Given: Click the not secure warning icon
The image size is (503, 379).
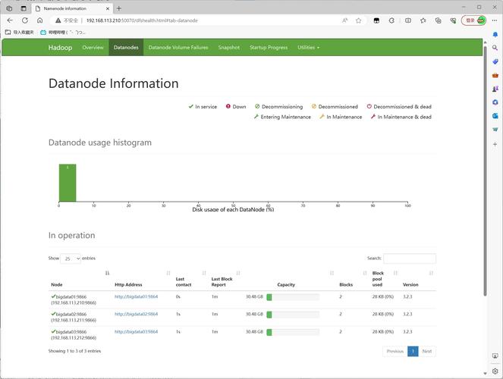Looking at the screenshot, I should (58, 20).
